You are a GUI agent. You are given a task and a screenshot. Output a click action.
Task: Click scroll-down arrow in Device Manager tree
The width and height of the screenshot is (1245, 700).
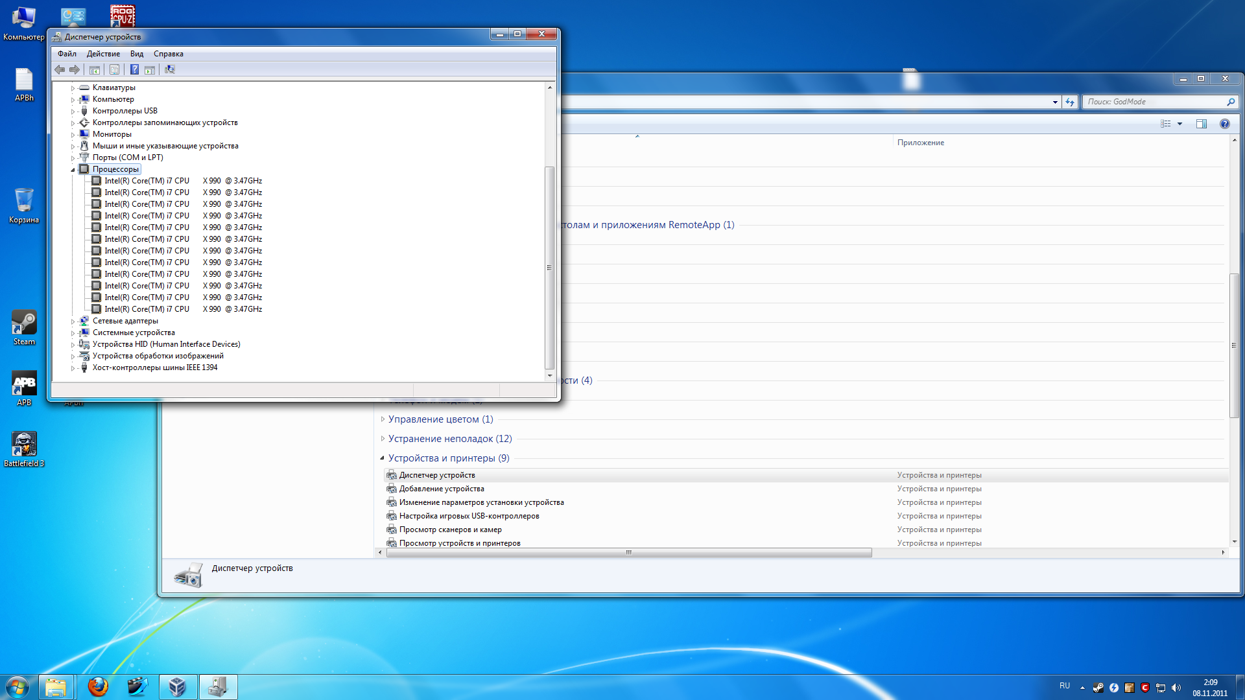point(550,375)
